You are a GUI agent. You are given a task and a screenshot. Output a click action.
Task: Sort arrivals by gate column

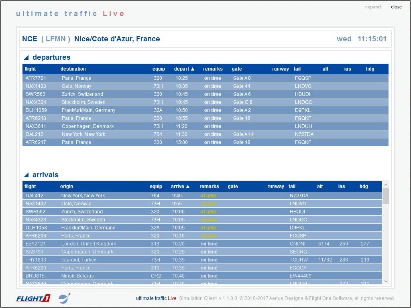(233, 186)
